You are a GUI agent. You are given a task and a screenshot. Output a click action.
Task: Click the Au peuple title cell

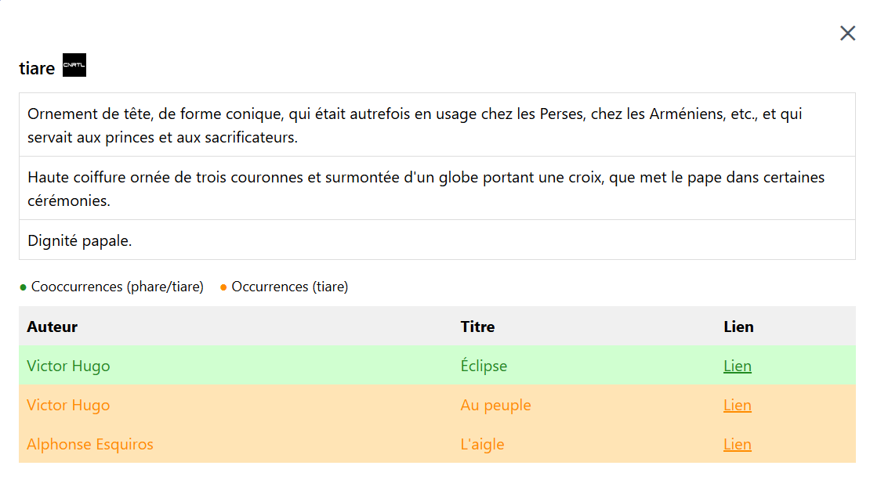tap(495, 405)
